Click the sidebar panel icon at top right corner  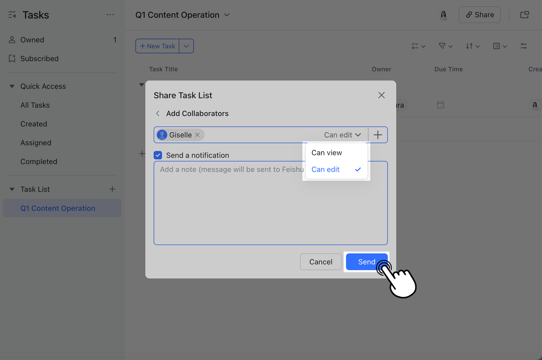(x=524, y=14)
